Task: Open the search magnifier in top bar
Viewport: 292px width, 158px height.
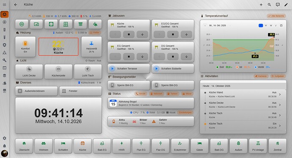Action: (269, 5)
